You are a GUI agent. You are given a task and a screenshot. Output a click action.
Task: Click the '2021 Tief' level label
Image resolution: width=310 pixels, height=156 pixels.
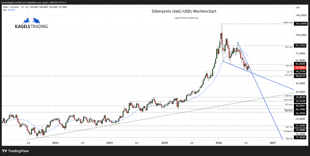[289, 127]
